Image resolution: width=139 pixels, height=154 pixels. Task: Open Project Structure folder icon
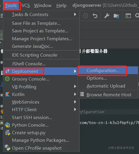click(x=116, y=16)
